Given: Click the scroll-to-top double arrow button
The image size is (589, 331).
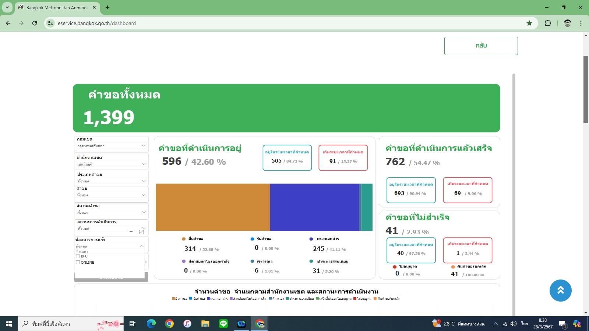Looking at the screenshot, I should coord(560,291).
